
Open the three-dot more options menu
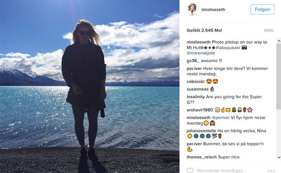pyautogui.click(x=271, y=171)
